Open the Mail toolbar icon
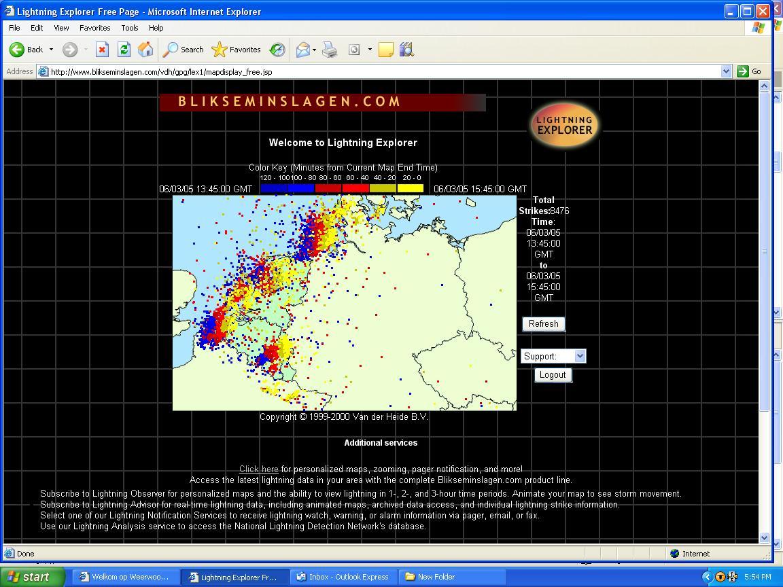 [302, 50]
